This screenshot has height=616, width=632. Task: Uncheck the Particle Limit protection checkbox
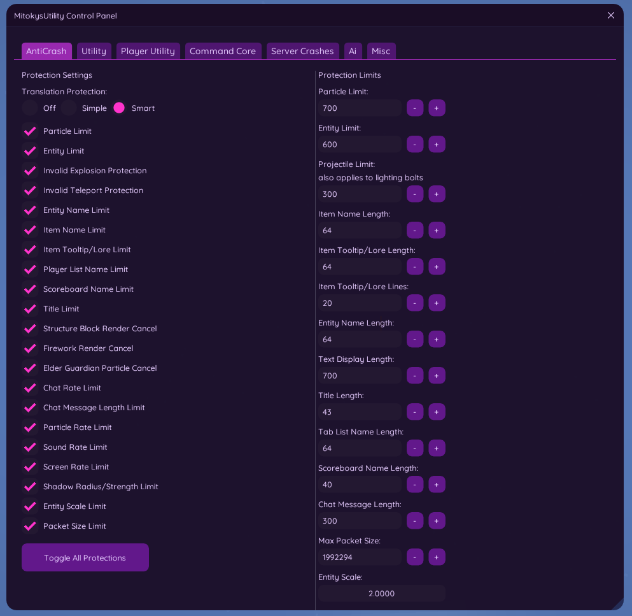tap(30, 131)
